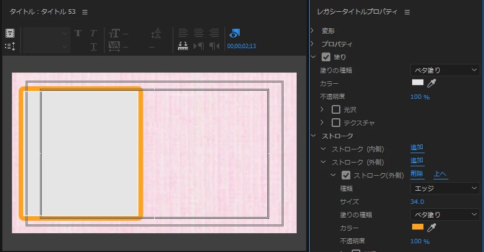Expand the 変形 section
484x252 pixels.
(312, 30)
